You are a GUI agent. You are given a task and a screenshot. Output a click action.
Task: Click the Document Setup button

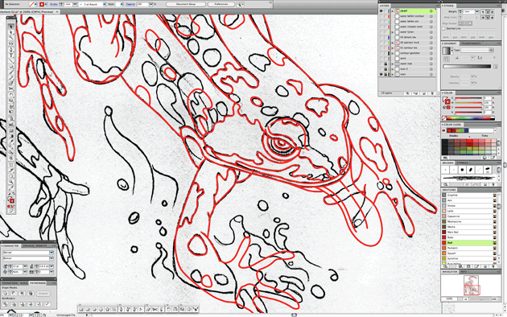tap(186, 4)
